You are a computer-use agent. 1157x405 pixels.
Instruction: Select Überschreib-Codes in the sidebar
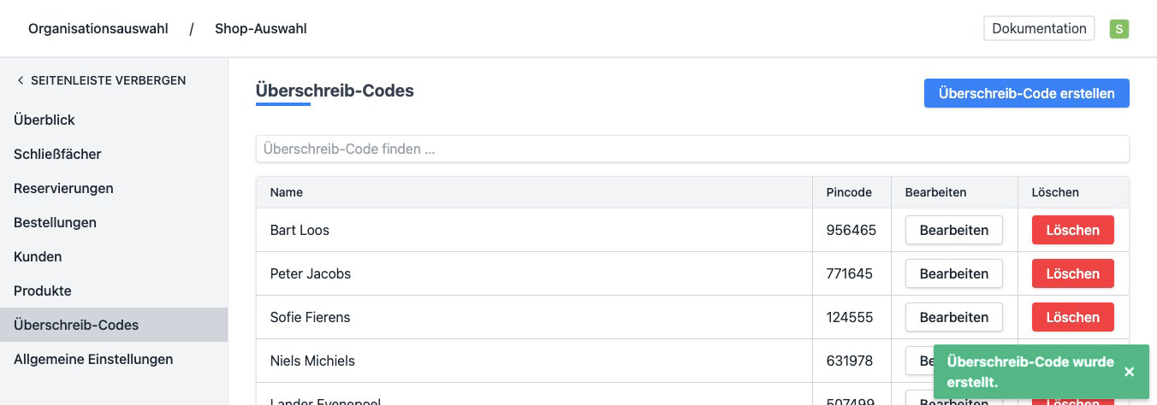pos(76,326)
